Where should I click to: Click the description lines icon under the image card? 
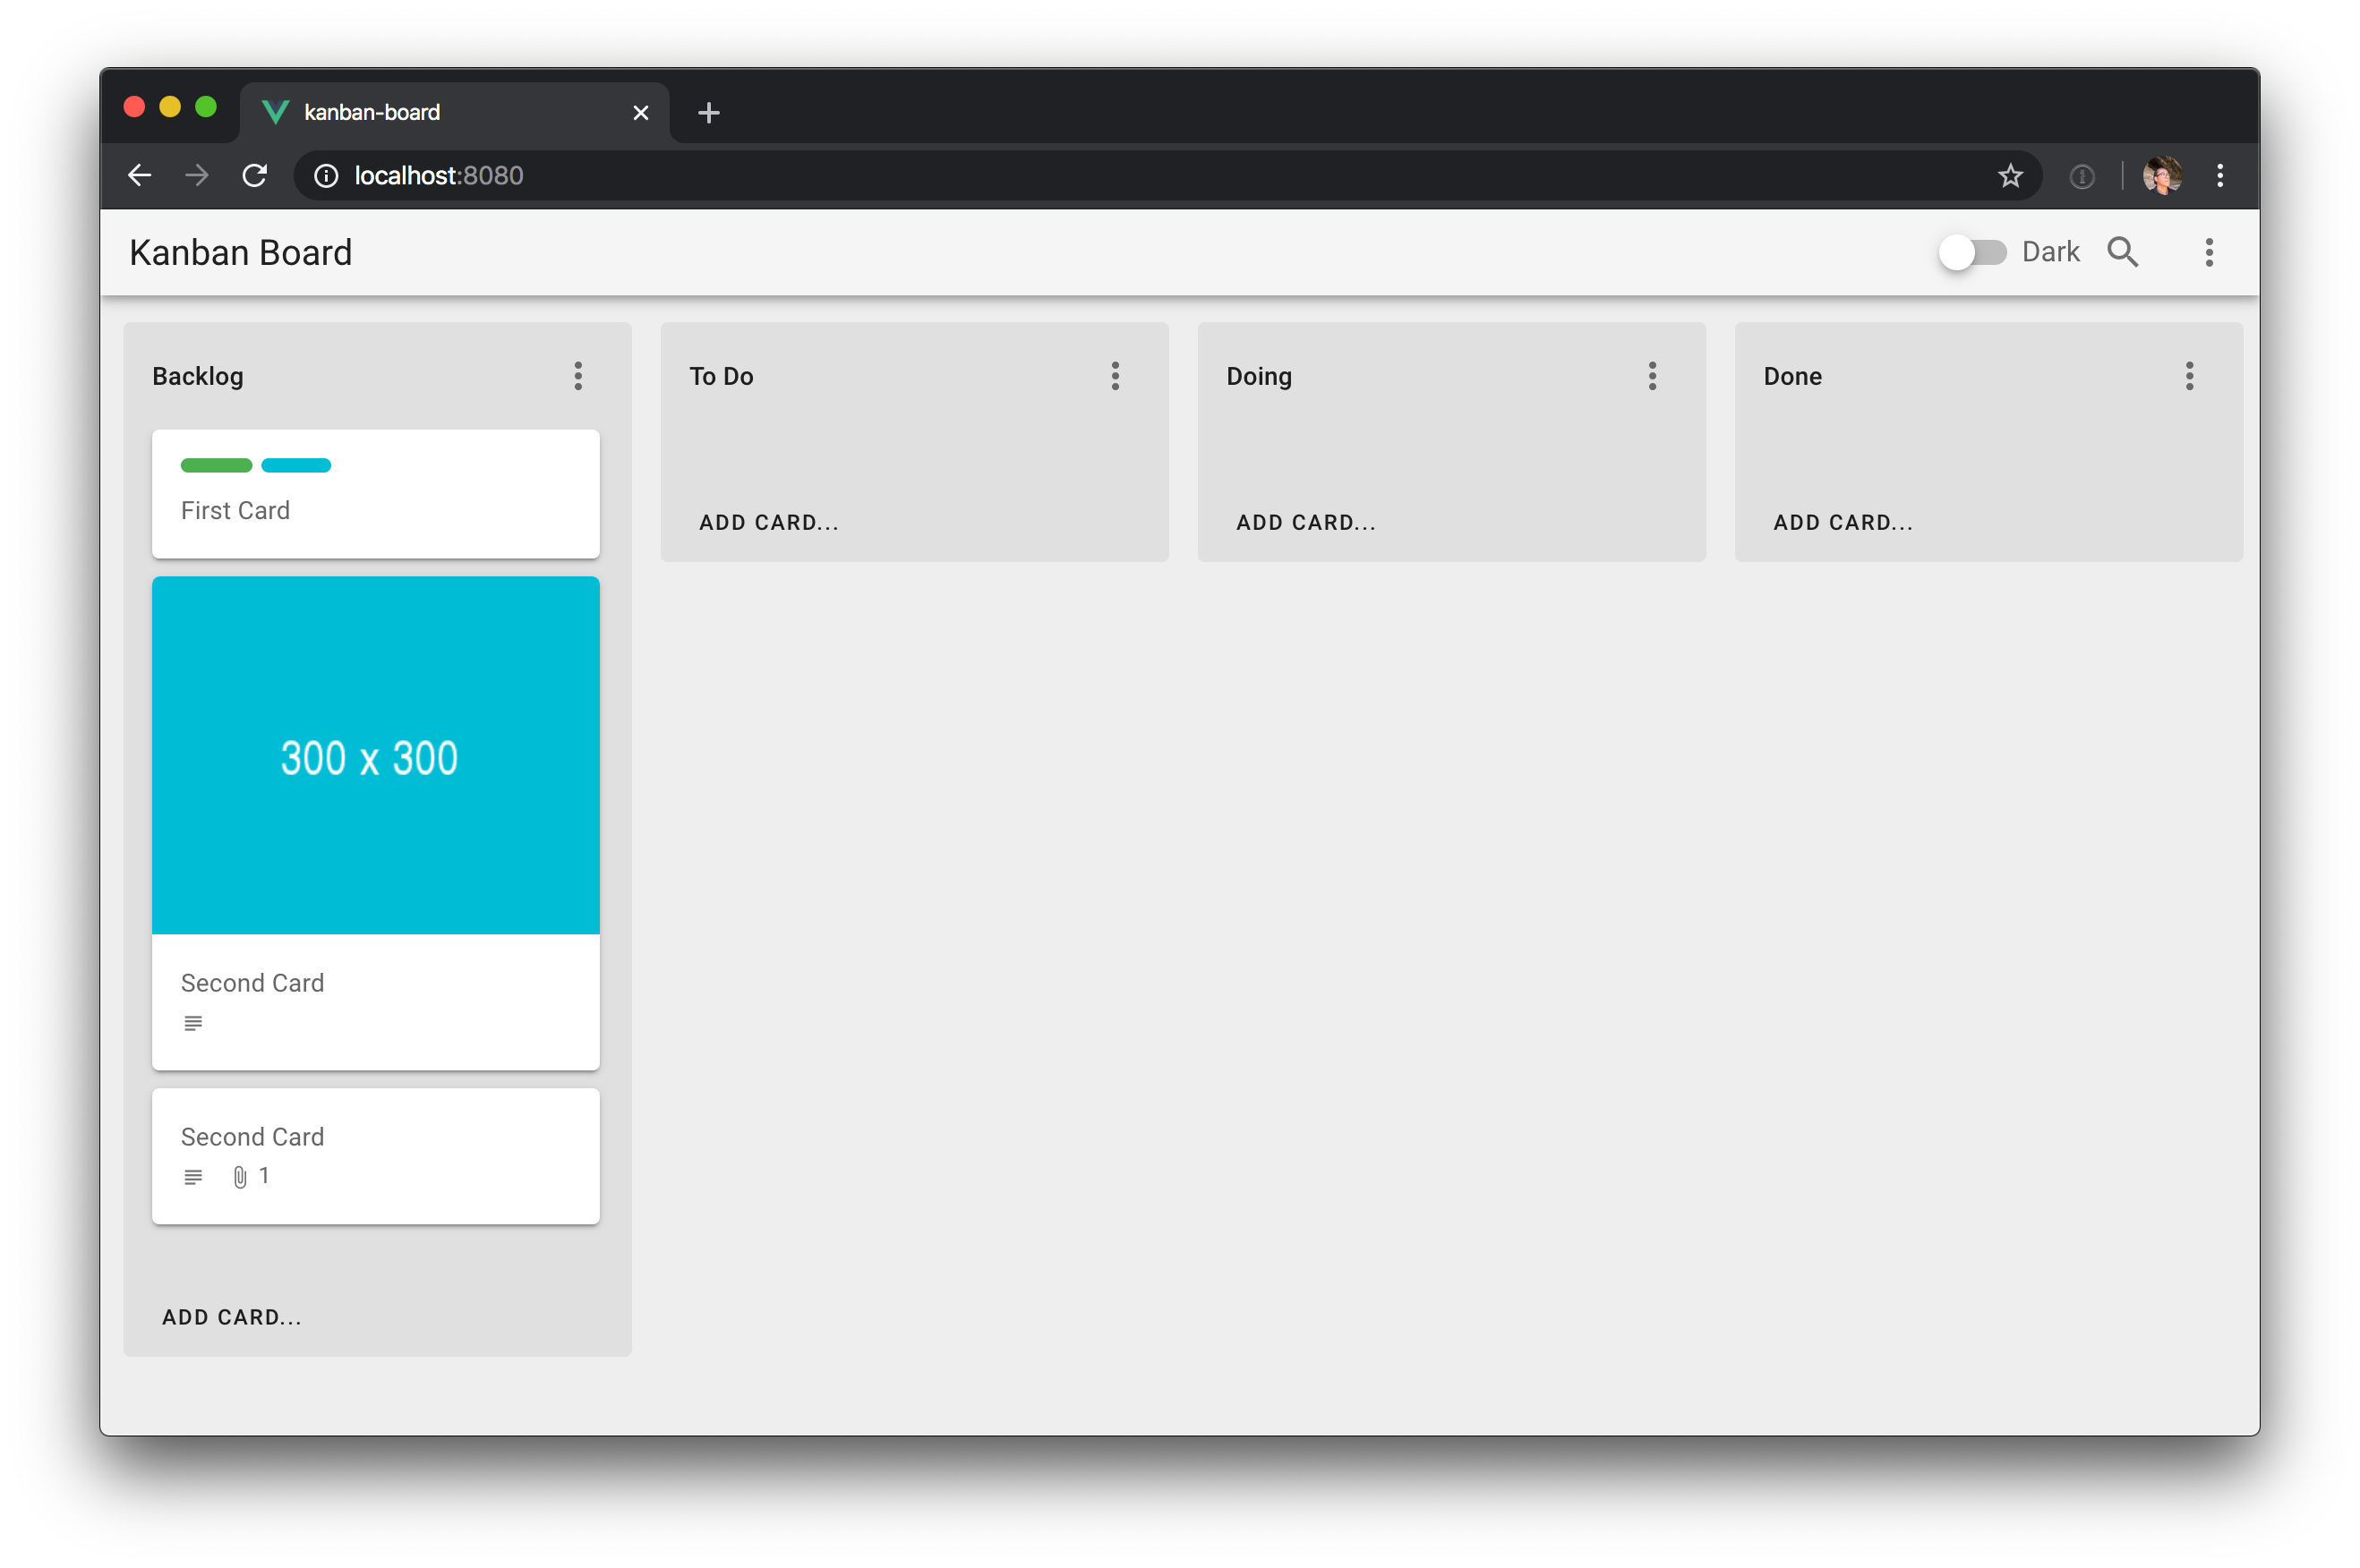pyautogui.click(x=193, y=1023)
